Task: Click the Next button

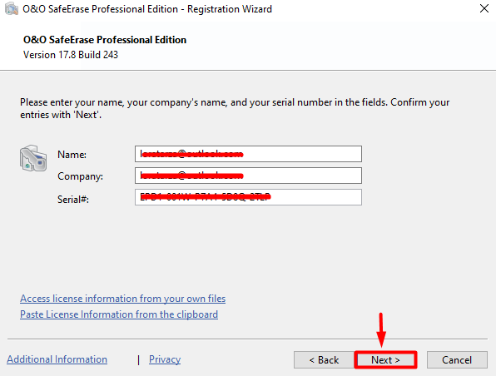Action: (385, 360)
